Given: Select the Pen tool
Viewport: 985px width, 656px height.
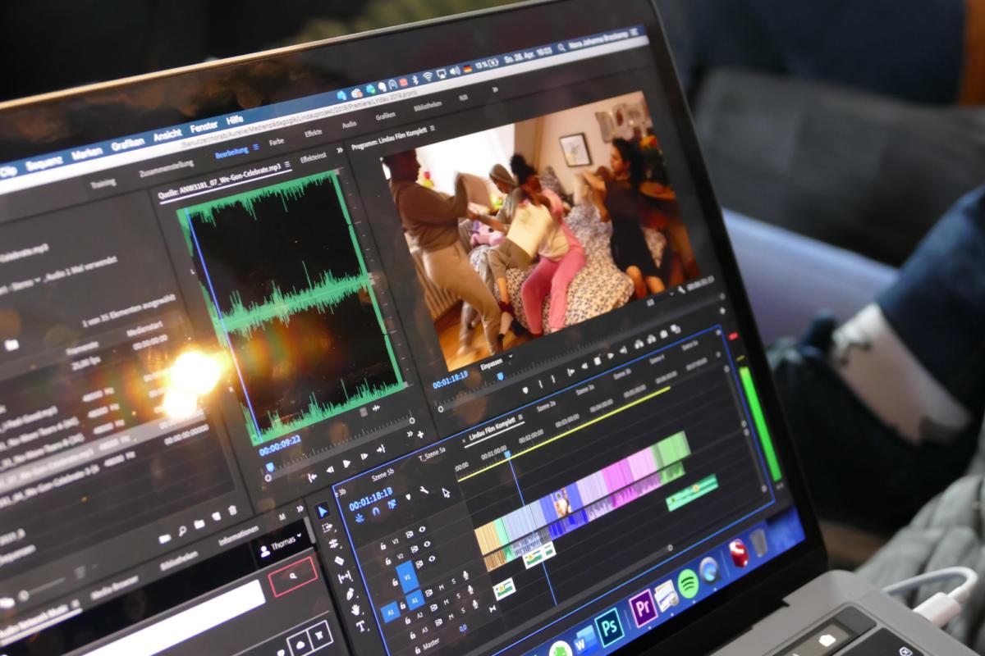Looking at the screenshot, I should click(x=350, y=594).
